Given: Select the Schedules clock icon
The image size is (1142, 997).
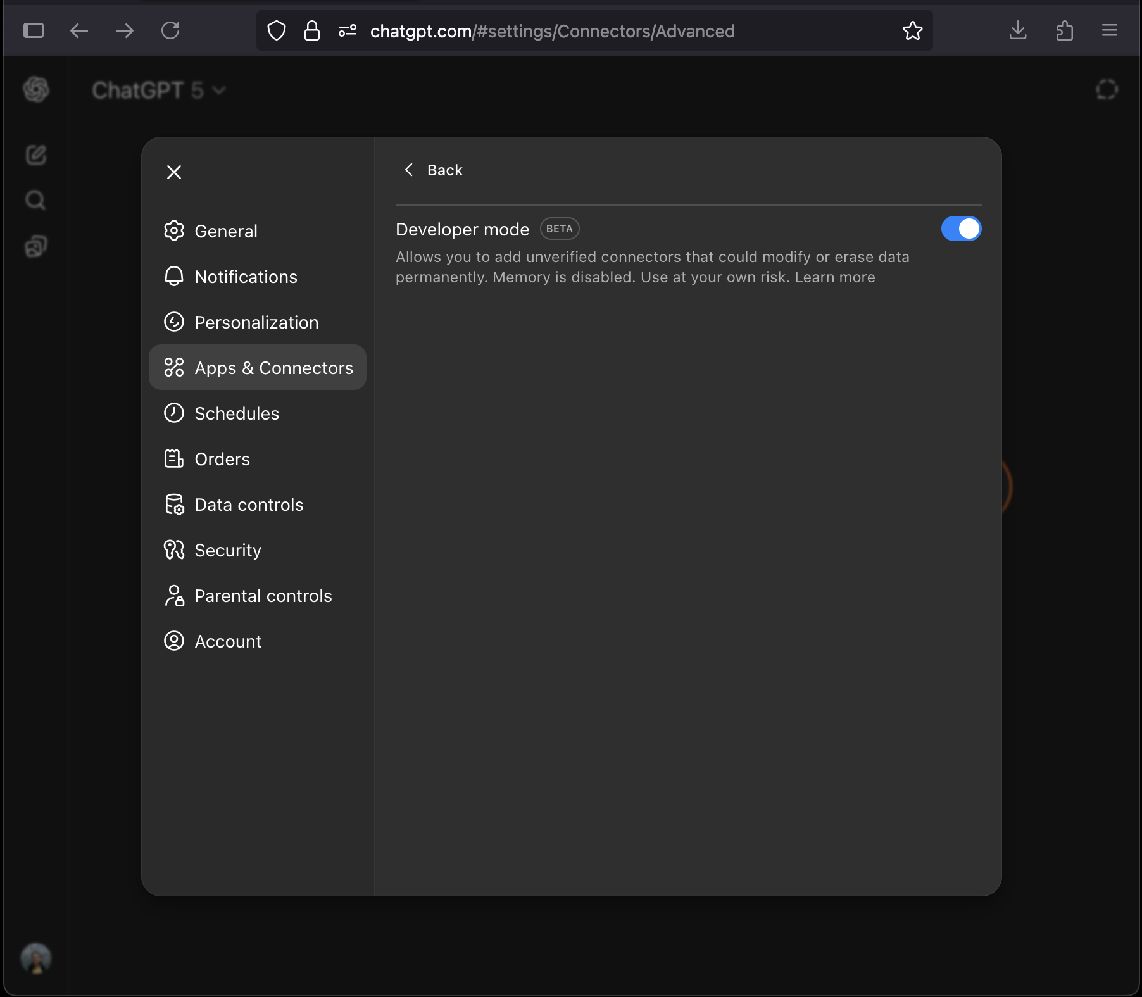Looking at the screenshot, I should [x=173, y=413].
